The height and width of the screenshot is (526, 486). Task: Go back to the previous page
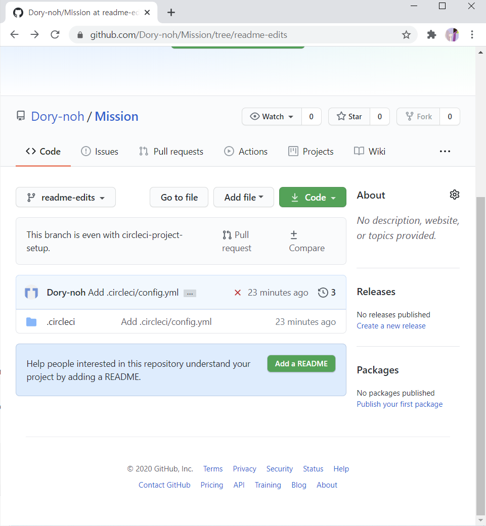click(15, 34)
